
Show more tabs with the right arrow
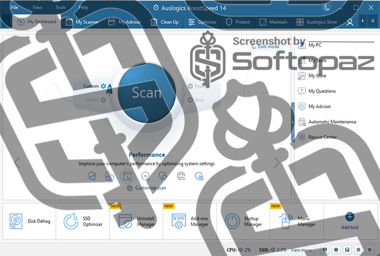click(x=363, y=21)
